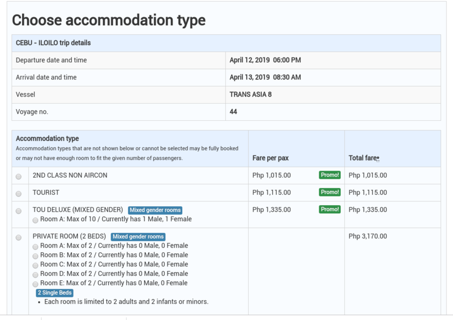Pick Room A under TOU DELUXE
The height and width of the screenshot is (320, 453).
pos(35,220)
